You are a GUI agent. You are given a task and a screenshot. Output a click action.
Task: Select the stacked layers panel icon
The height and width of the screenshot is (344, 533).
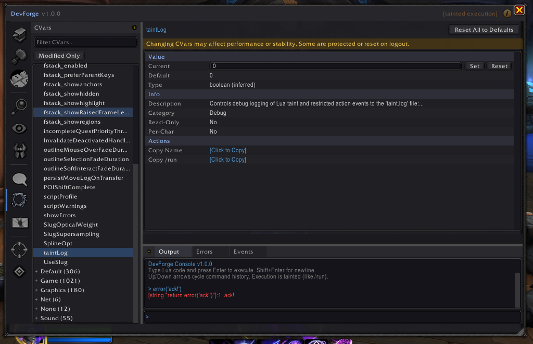[19, 34]
